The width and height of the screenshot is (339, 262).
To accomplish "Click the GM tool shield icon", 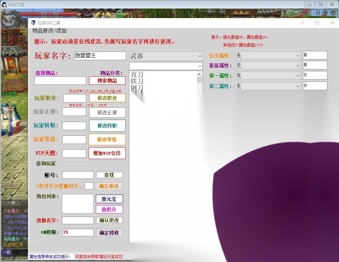I will [x=33, y=23].
